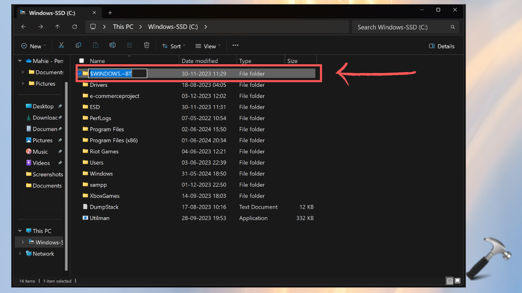Switch to large thumbnails view icon in status bar
Screen dimensions: 522x293
tap(458, 281)
